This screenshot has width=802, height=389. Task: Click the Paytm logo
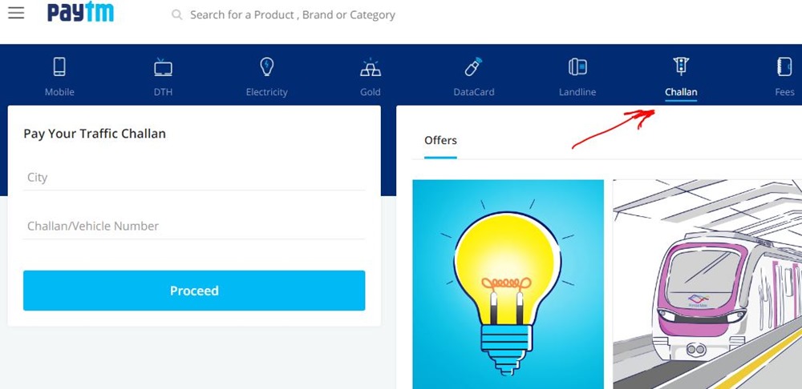click(x=80, y=14)
